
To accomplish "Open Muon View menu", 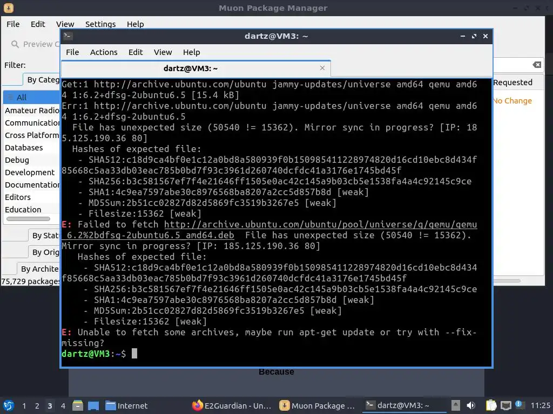I will tap(65, 24).
